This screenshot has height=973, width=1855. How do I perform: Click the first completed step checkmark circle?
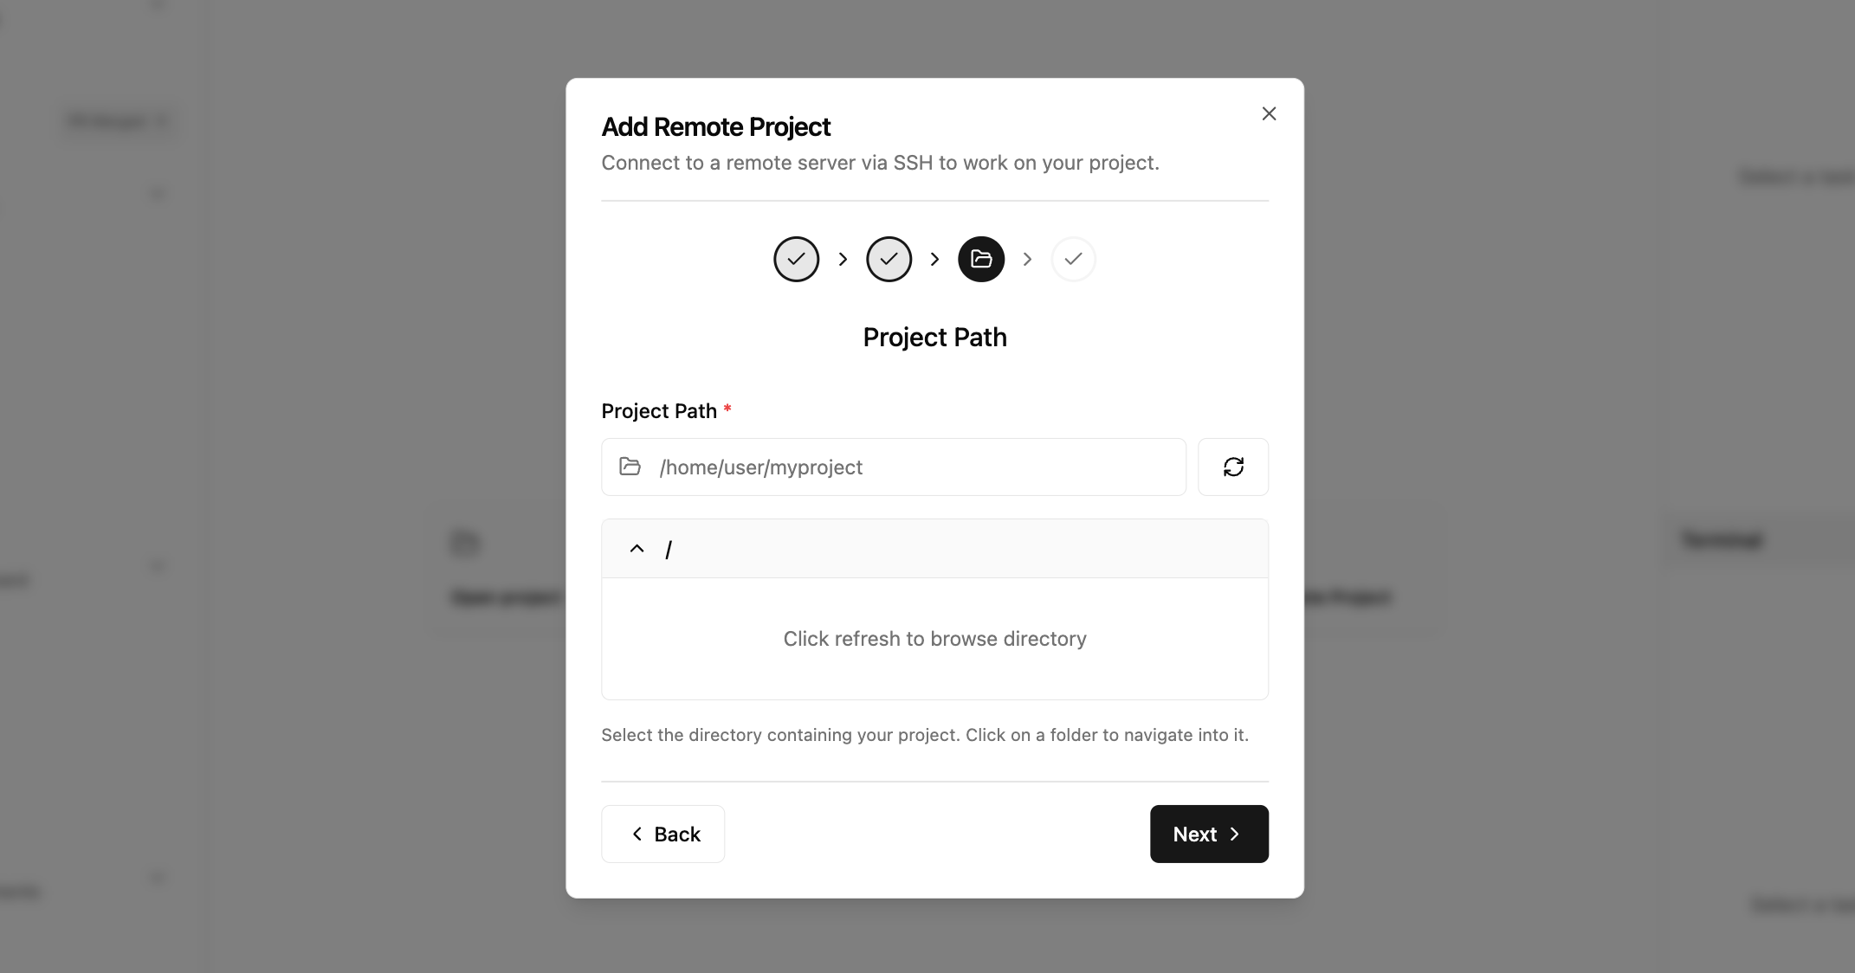click(796, 259)
